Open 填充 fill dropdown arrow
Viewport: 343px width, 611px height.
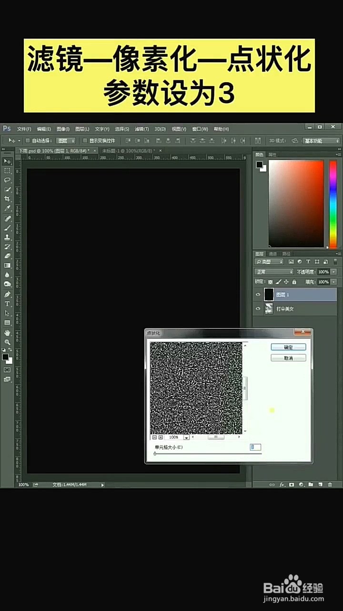[x=333, y=282]
